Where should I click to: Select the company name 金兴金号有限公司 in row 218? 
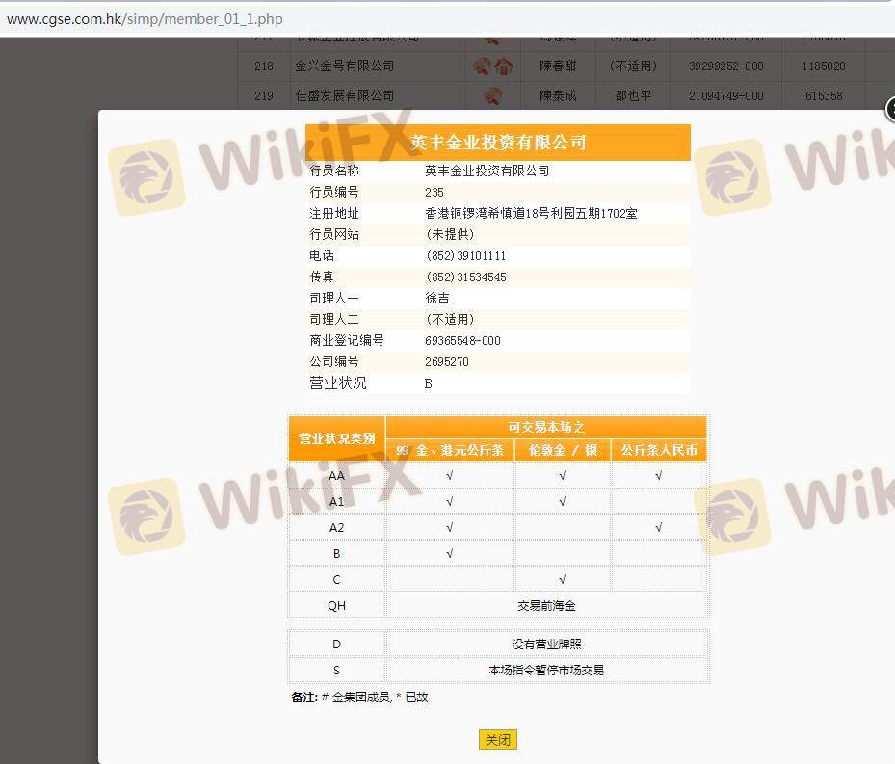(x=344, y=66)
